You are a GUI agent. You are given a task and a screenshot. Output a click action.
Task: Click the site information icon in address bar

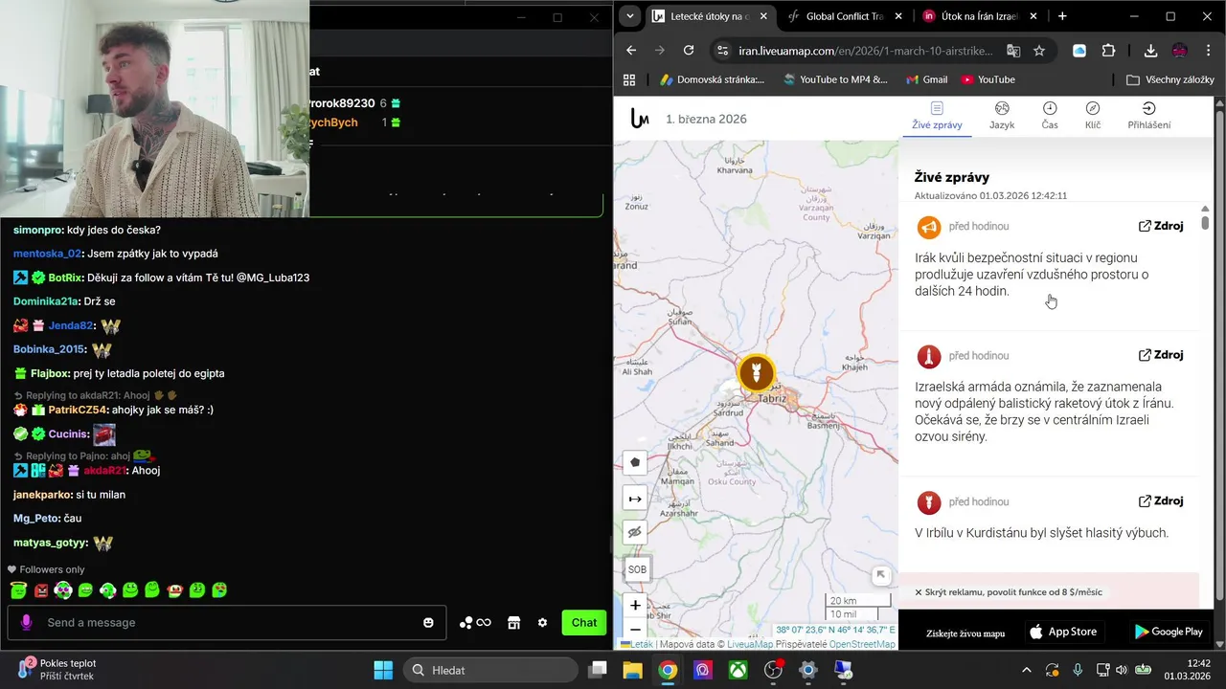722,51
